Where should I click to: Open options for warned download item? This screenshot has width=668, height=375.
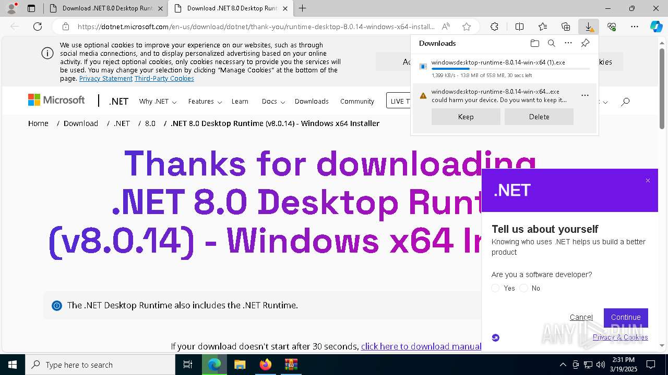(585, 95)
